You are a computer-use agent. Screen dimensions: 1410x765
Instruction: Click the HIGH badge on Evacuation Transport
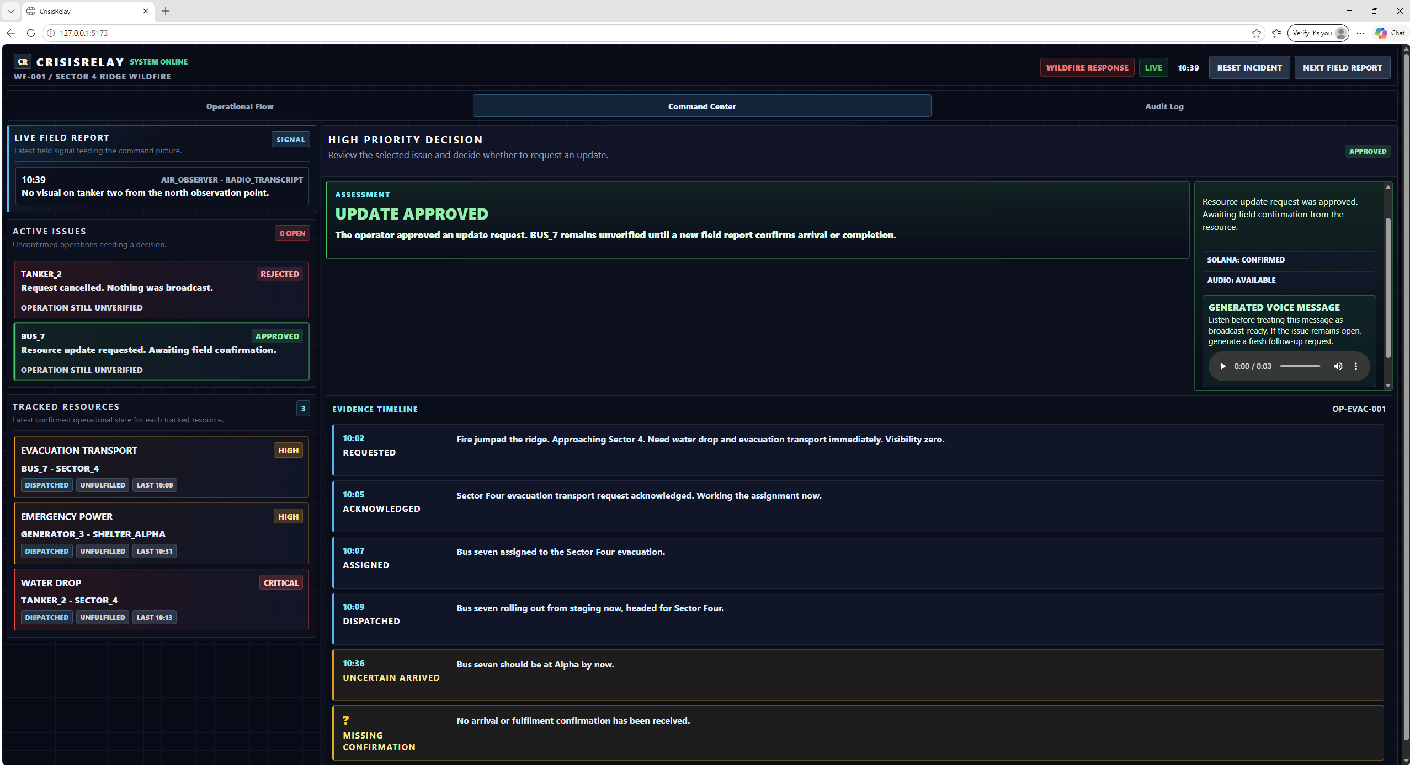point(288,450)
